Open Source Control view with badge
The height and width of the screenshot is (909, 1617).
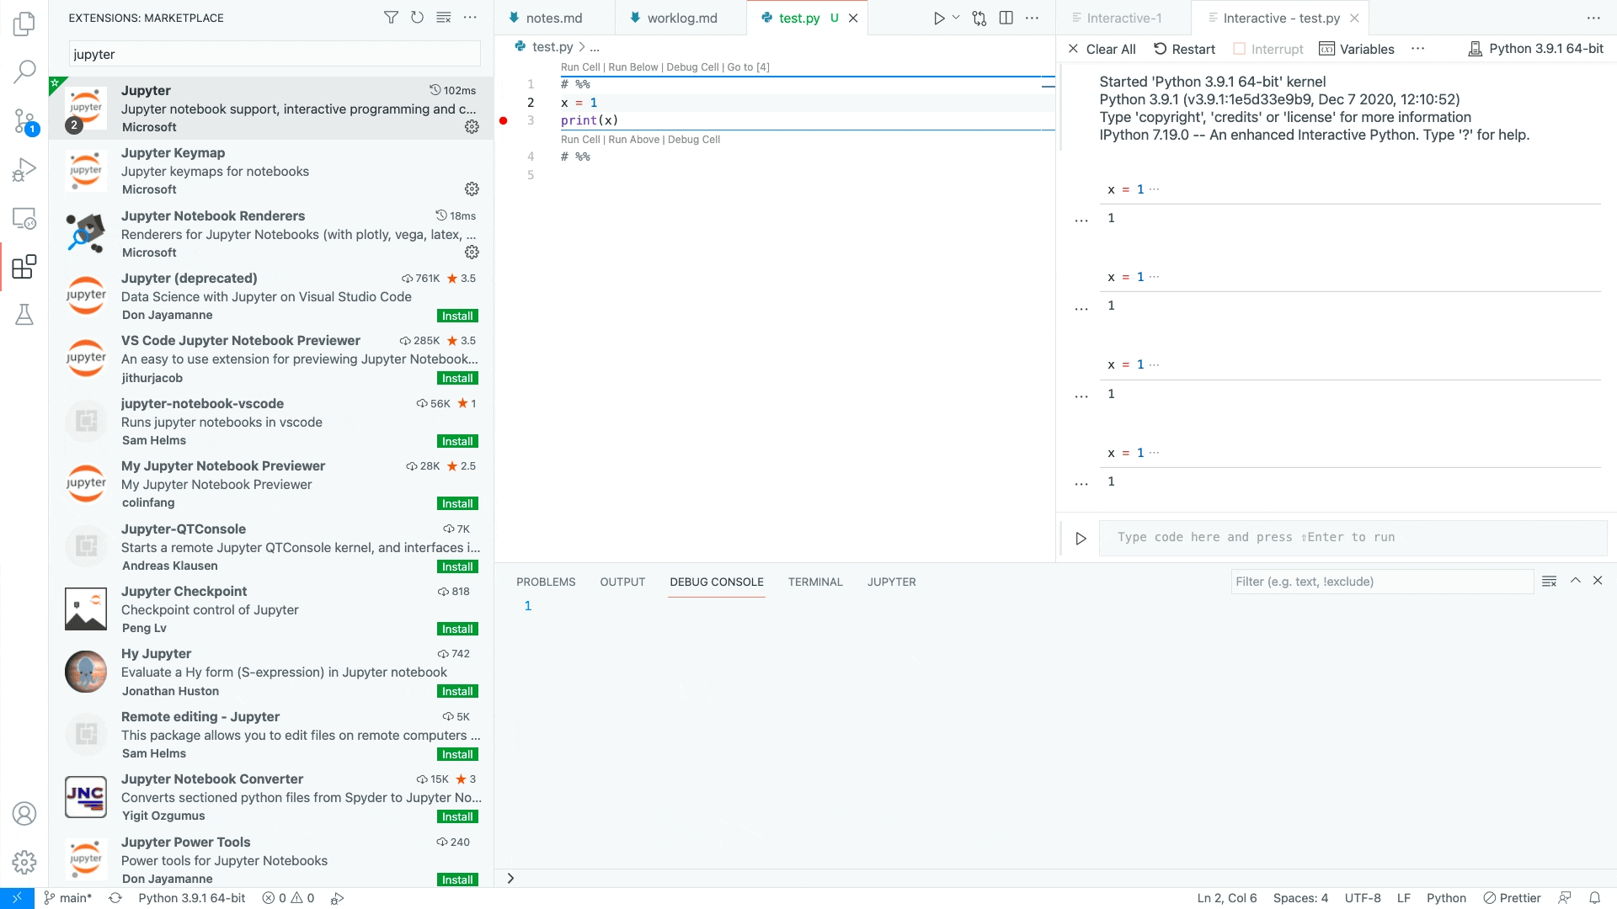[24, 121]
